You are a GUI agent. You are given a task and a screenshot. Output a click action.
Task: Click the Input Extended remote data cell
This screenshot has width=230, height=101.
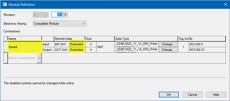[x=77, y=44]
